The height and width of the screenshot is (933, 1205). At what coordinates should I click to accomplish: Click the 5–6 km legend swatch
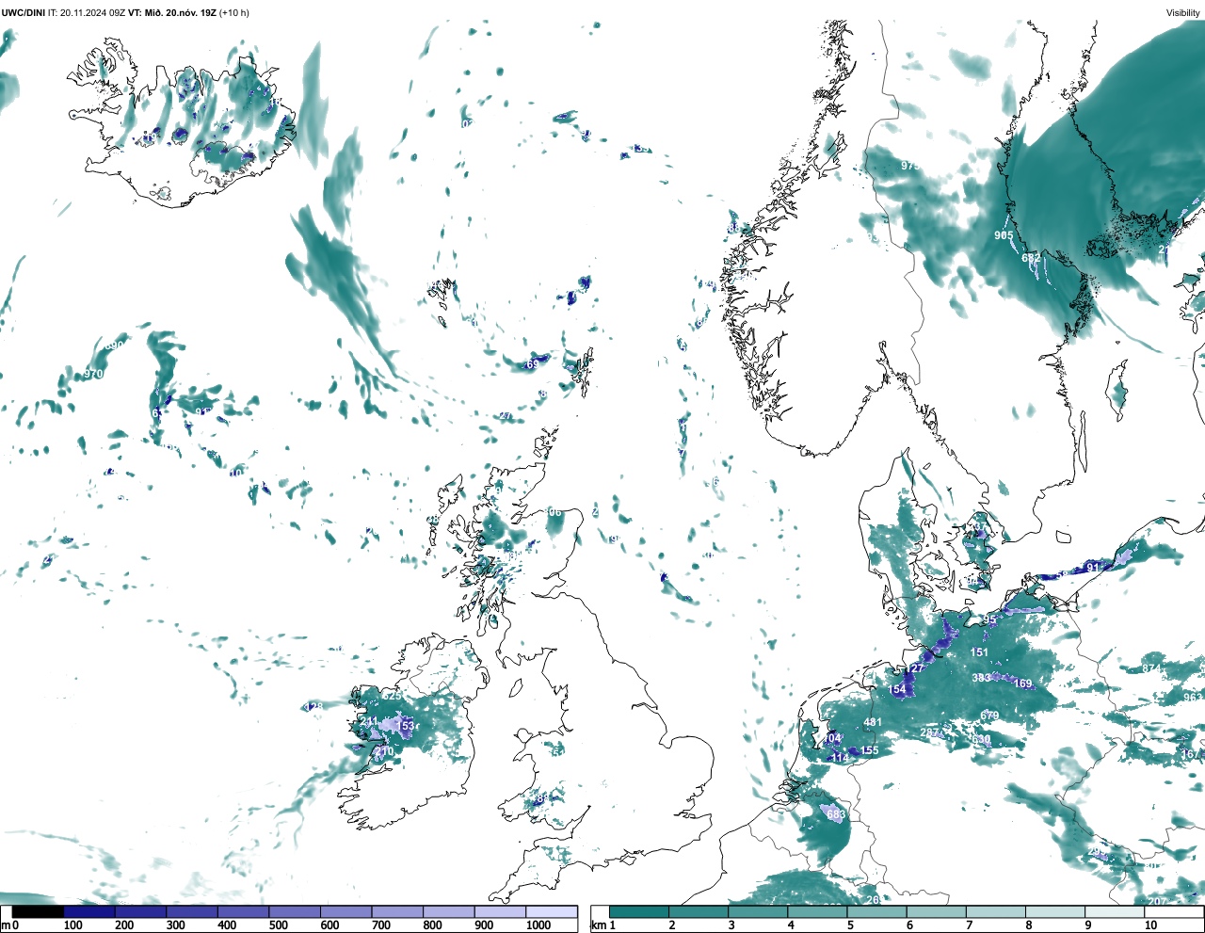click(877, 911)
